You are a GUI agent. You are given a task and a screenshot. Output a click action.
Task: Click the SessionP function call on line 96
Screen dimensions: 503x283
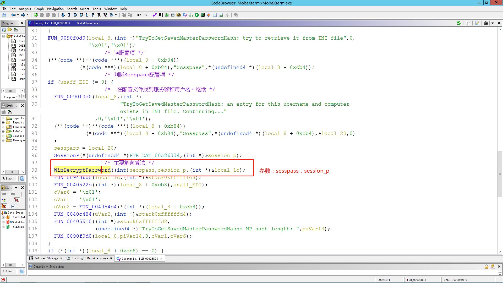tap(67, 155)
